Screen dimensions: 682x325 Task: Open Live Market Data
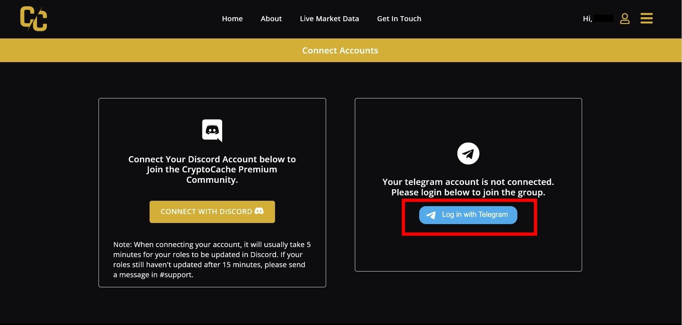[329, 18]
